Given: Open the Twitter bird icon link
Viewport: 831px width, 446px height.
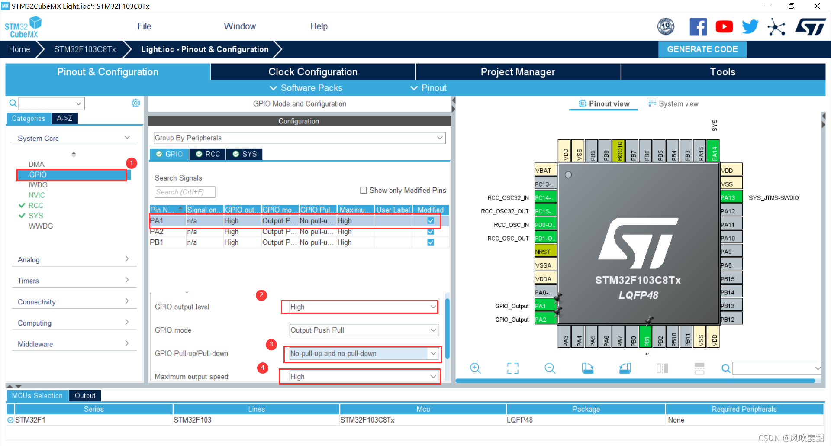Looking at the screenshot, I should [750, 27].
